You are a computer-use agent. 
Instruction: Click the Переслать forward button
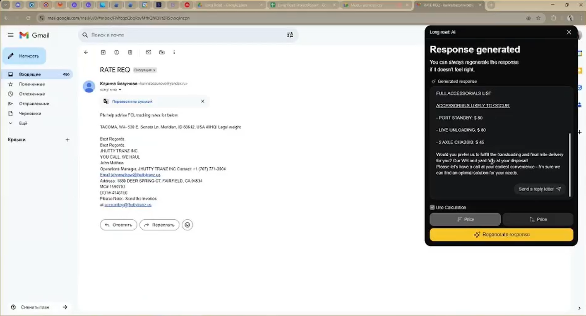coord(159,225)
